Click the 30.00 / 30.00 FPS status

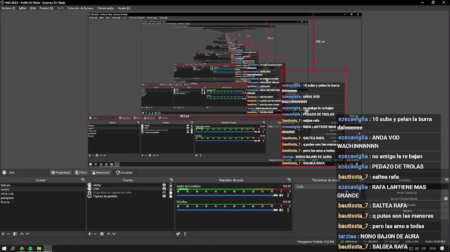pyautogui.click(x=435, y=241)
